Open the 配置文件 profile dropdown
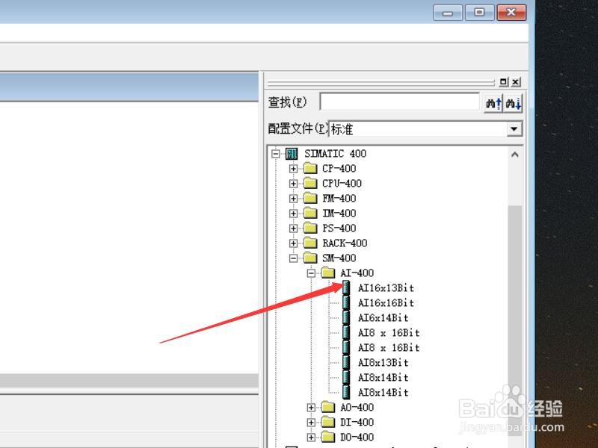 tap(515, 128)
